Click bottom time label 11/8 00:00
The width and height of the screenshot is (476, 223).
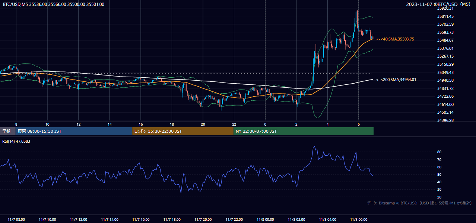(x=265, y=220)
